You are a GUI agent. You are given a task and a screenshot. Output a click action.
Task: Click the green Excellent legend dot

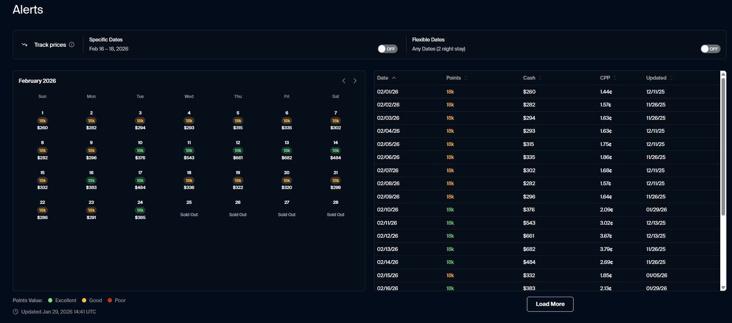point(50,300)
